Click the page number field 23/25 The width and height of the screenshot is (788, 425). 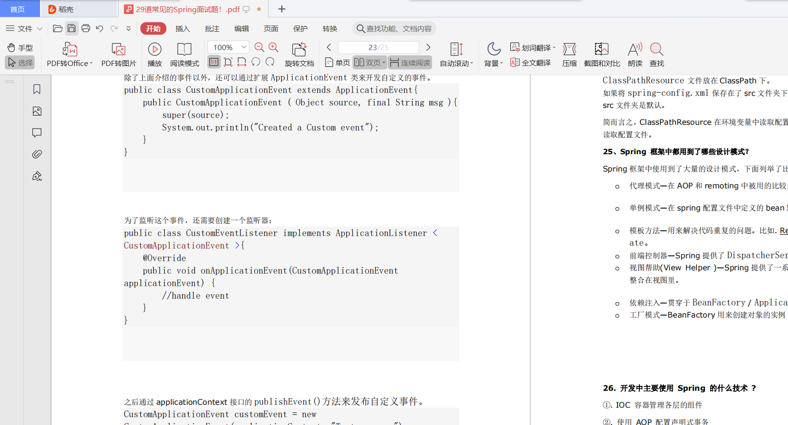click(379, 47)
